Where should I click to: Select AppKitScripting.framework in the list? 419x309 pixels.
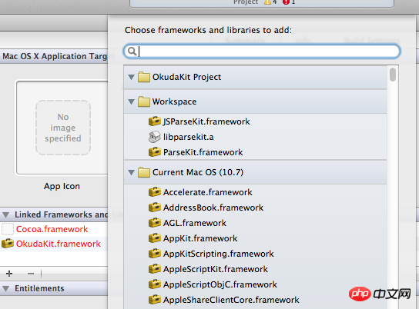[x=255, y=254]
